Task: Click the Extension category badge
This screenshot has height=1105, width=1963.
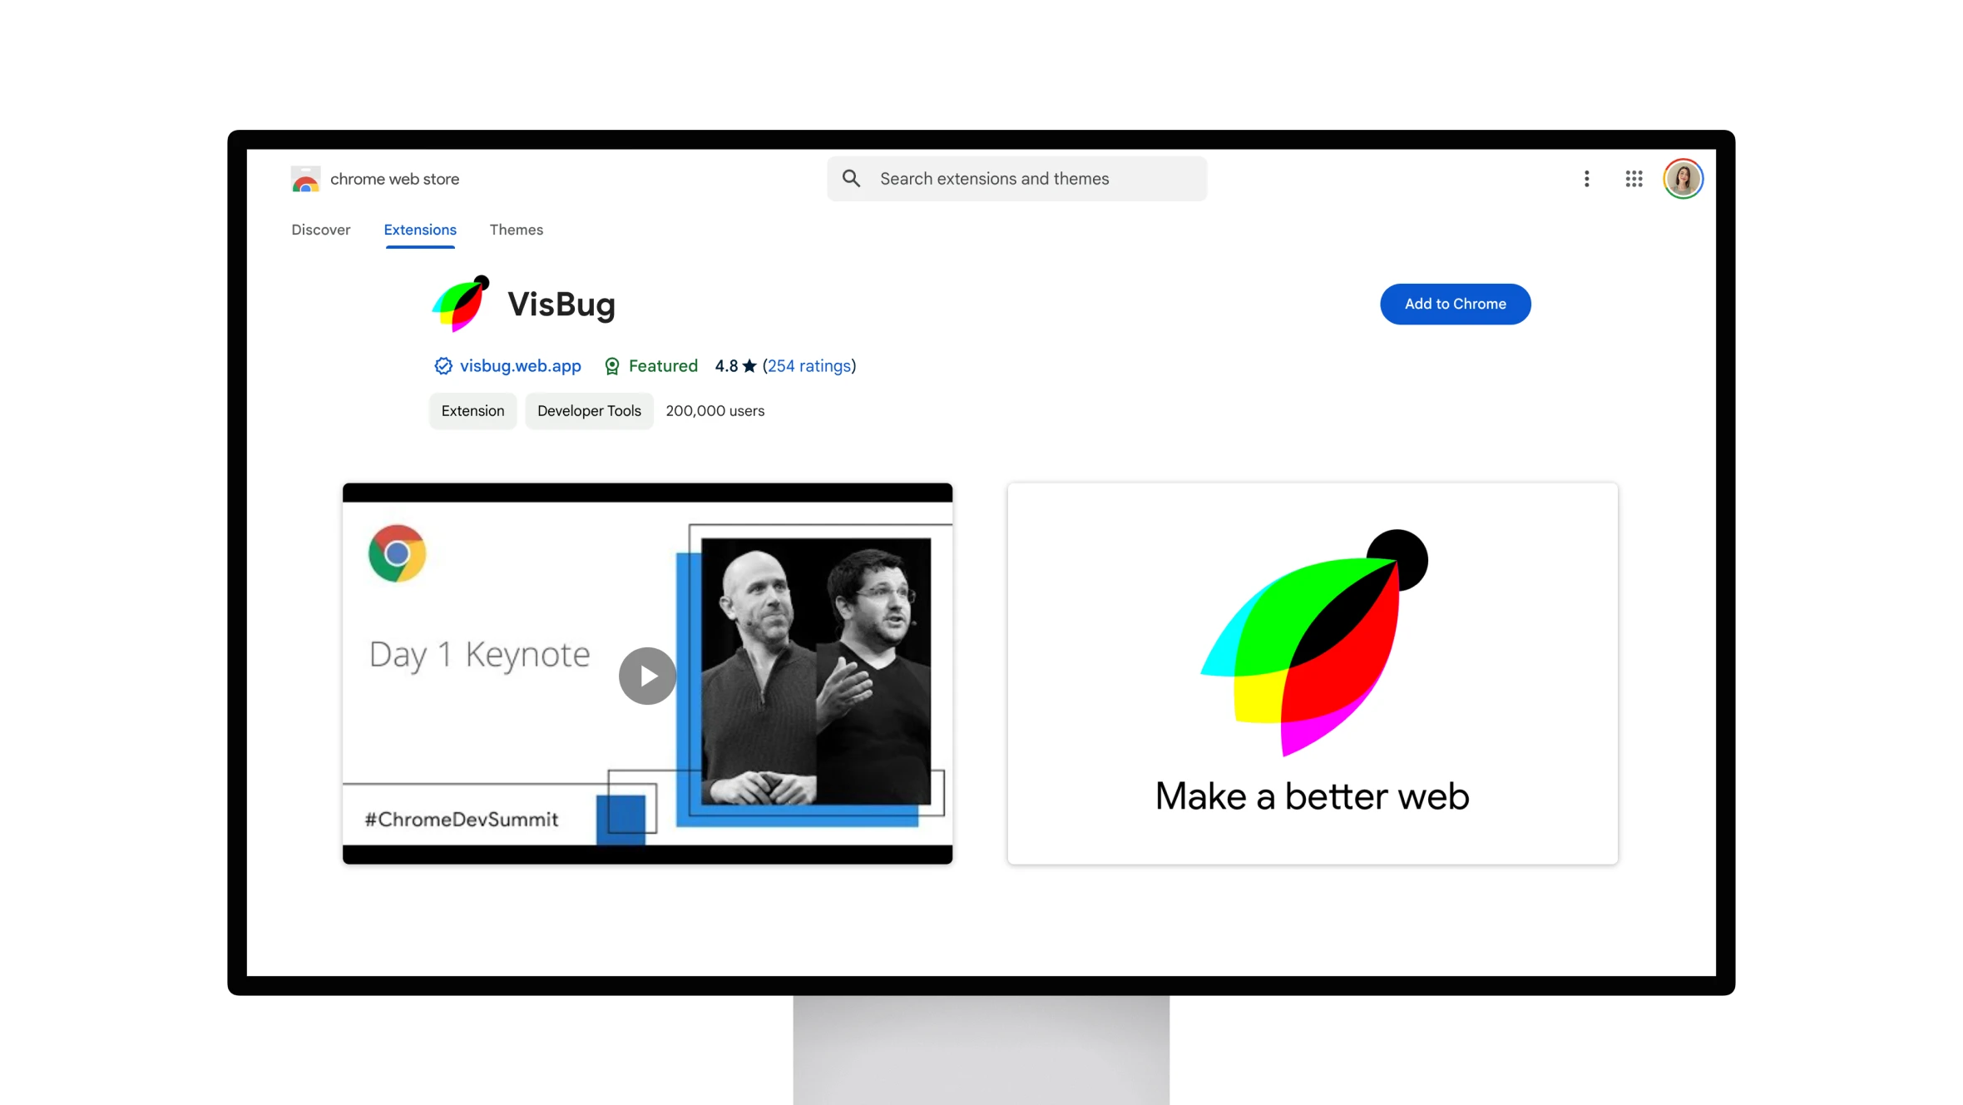Action: [473, 410]
